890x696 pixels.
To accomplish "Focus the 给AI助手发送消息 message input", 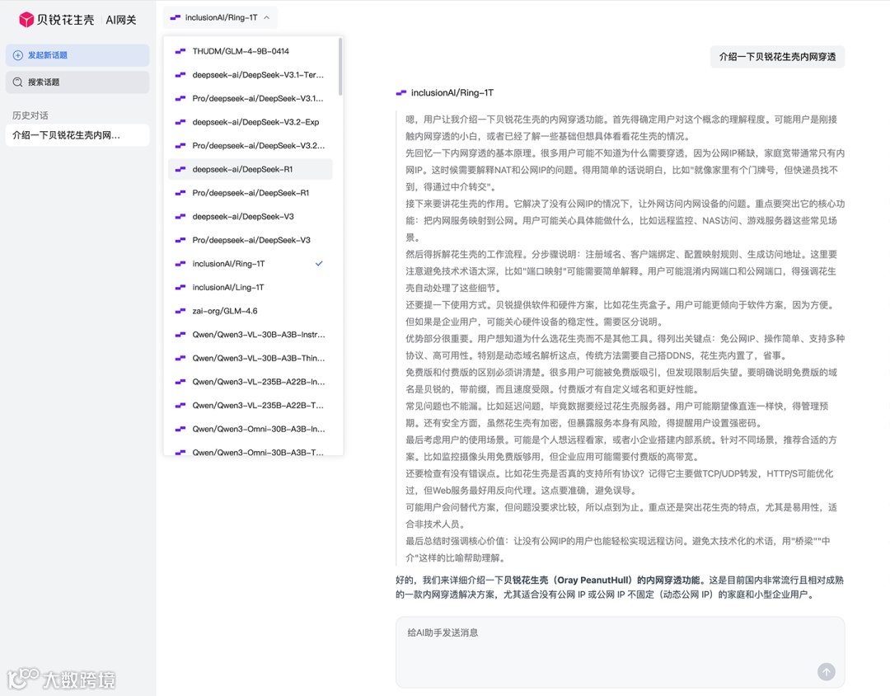I will pos(620,652).
